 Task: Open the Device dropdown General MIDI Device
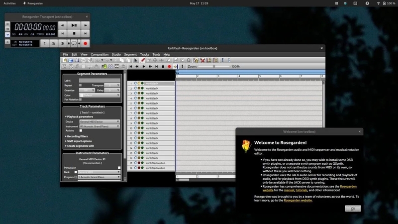pos(99,121)
